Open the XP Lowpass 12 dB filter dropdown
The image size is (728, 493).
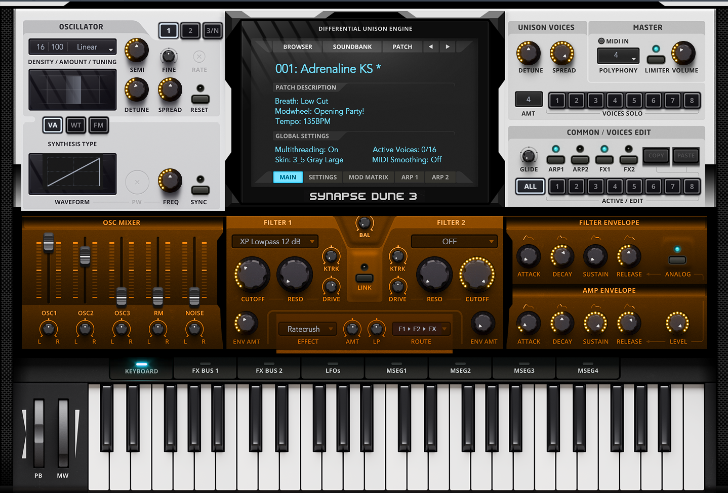pos(275,242)
